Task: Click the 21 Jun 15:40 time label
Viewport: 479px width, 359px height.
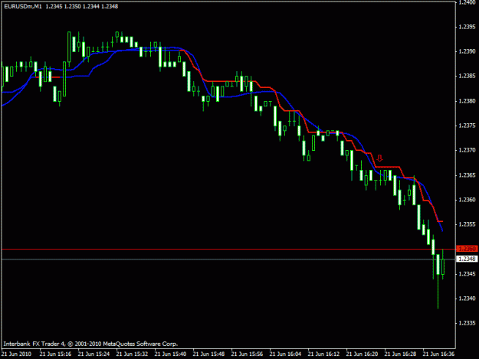Action: [x=170, y=354]
